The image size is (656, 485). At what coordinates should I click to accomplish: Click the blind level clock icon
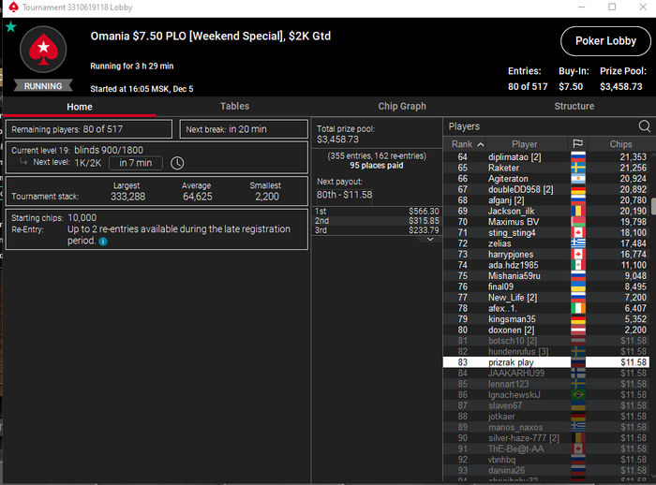coord(177,163)
